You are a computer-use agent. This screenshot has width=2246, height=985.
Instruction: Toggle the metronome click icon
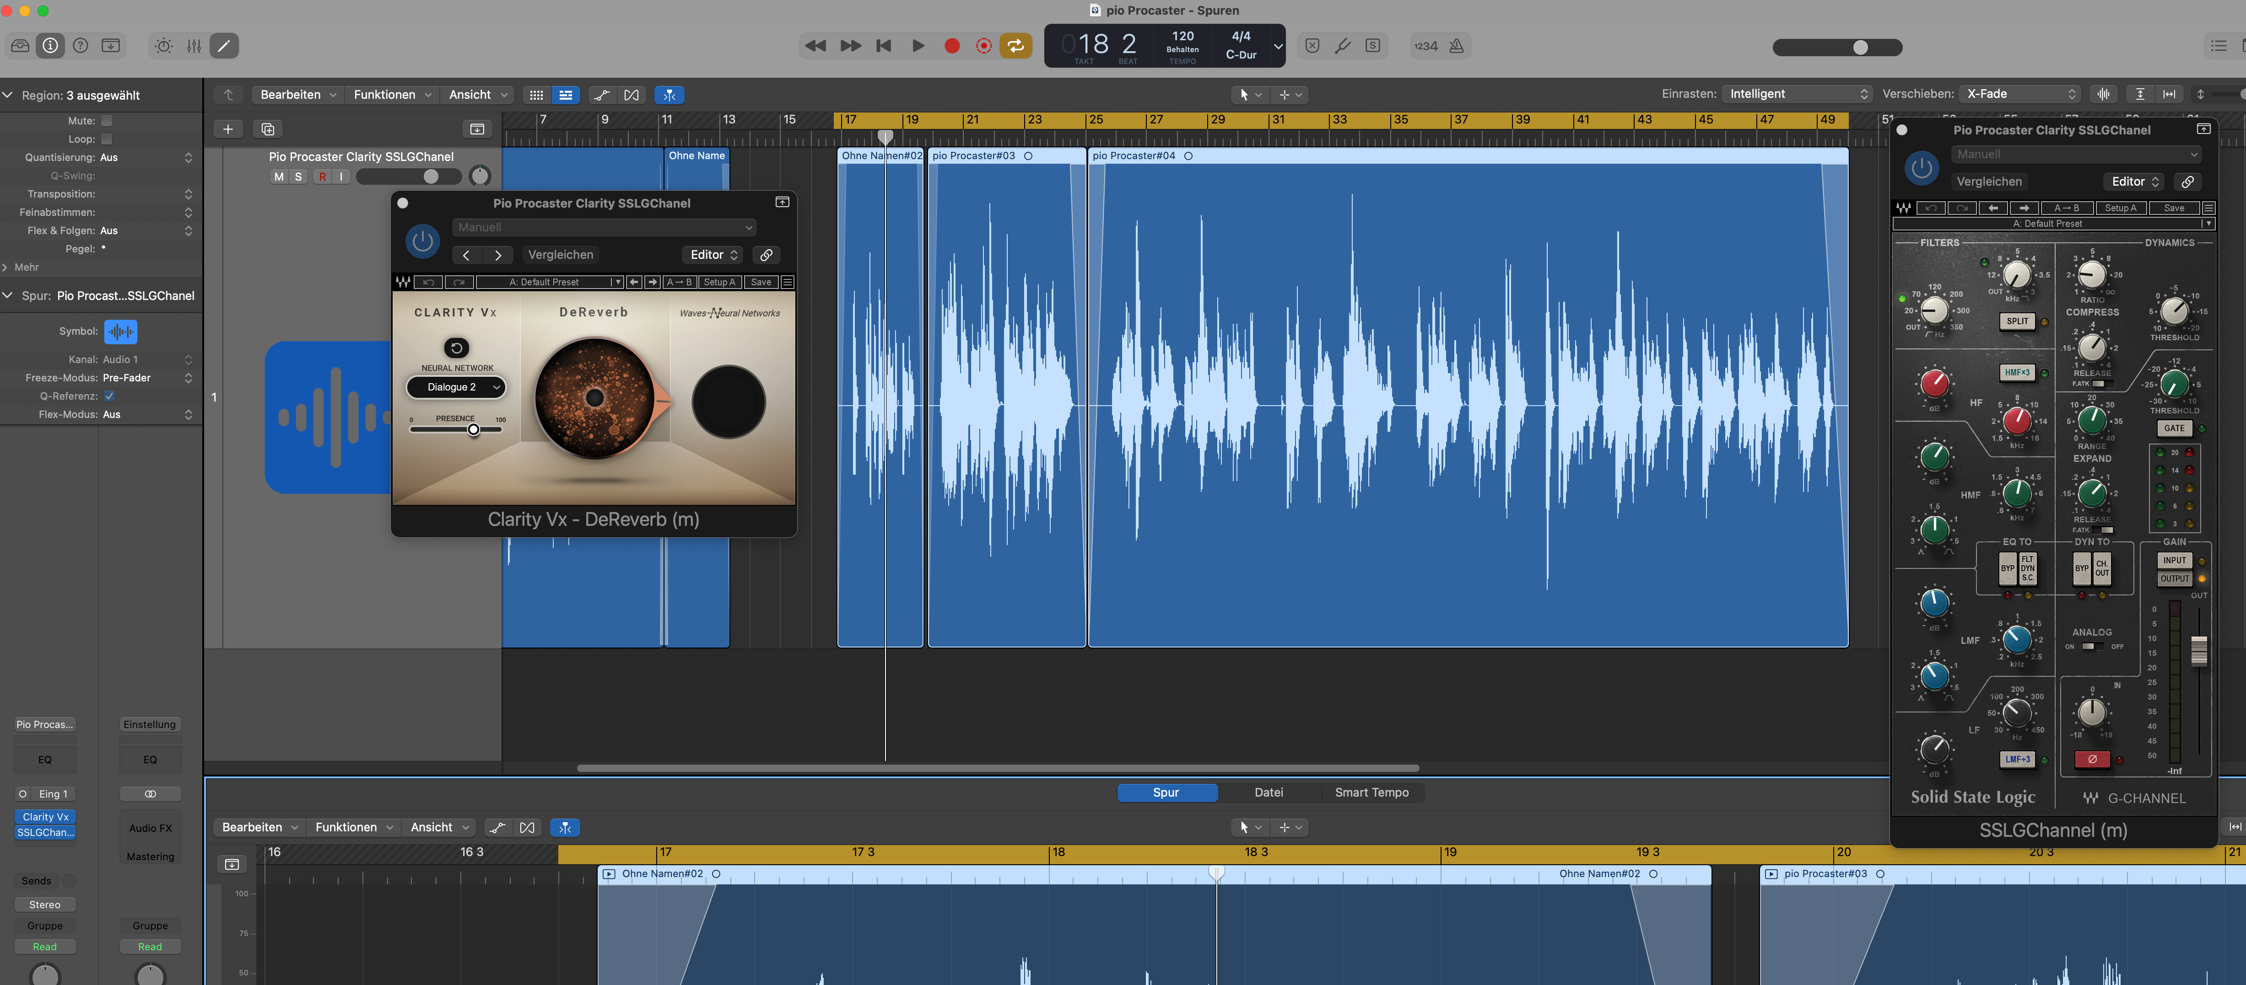(1456, 45)
